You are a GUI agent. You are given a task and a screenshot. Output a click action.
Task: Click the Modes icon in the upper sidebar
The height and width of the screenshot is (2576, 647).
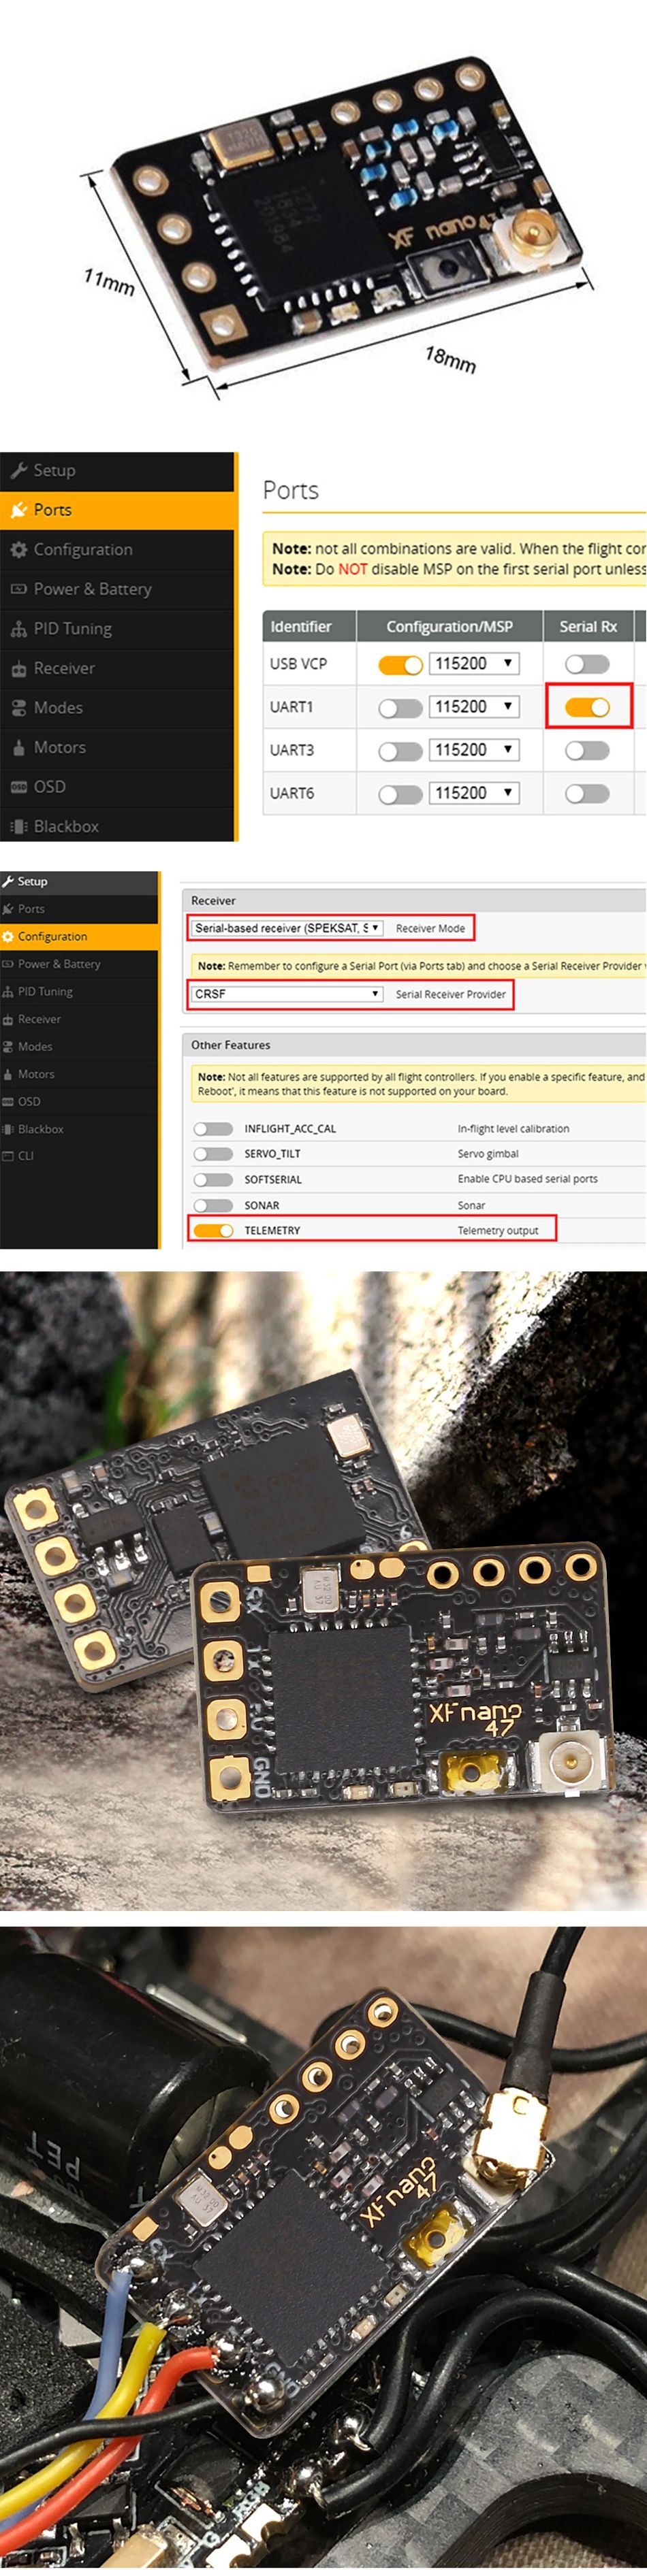click(x=18, y=708)
